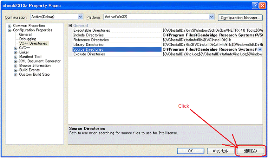Expand the Common Properties node

pyautogui.click(x=10, y=26)
